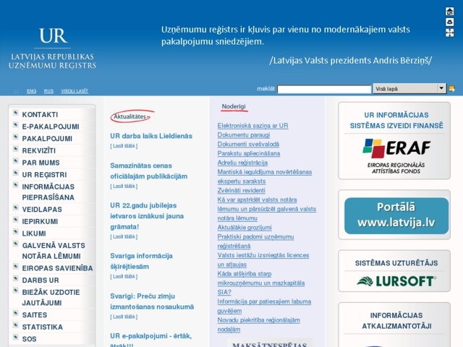Click the UR logo in header
The height and width of the screenshot is (347, 463).
(52, 48)
